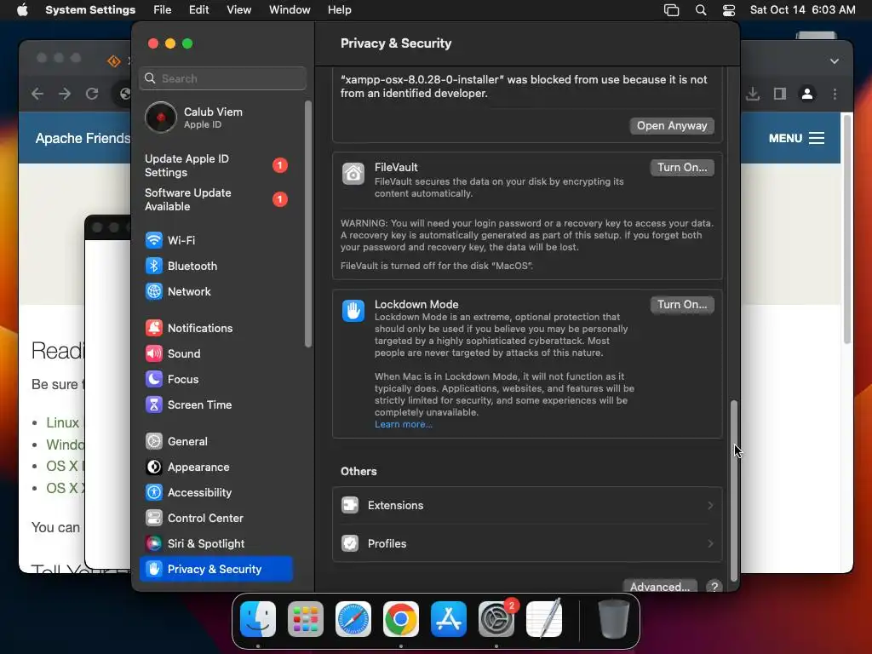
Task: Open the File menu
Action: (163, 9)
